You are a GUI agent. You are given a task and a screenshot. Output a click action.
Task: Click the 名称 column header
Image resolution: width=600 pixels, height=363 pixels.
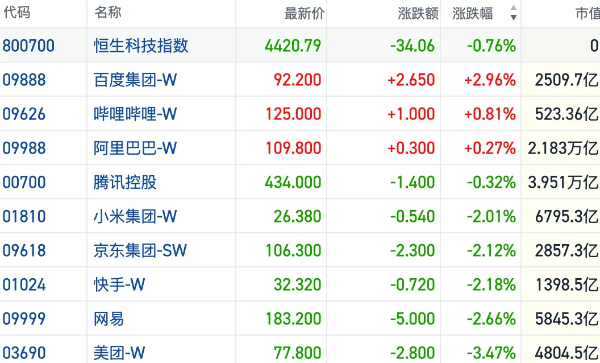coord(108,13)
